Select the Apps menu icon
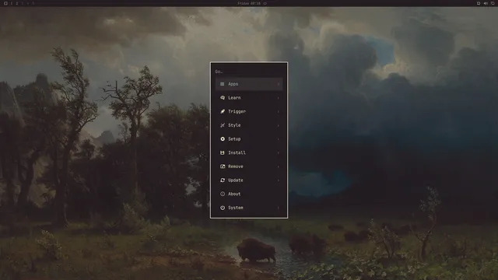498x280 pixels. [223, 84]
